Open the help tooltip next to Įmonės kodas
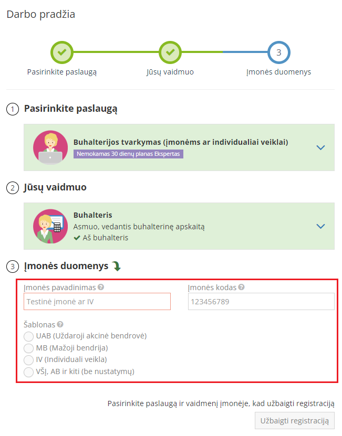The width and height of the screenshot is (342, 436). [240, 286]
